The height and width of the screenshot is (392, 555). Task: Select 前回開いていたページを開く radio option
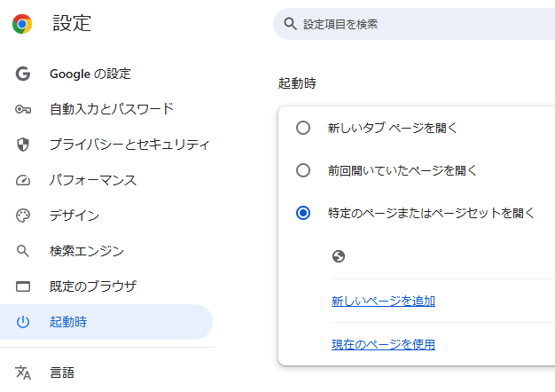point(303,170)
